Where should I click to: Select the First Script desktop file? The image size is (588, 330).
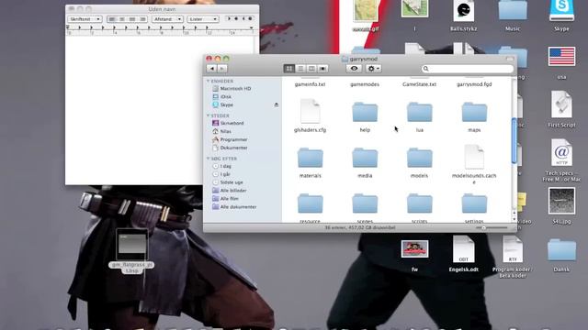(561, 104)
